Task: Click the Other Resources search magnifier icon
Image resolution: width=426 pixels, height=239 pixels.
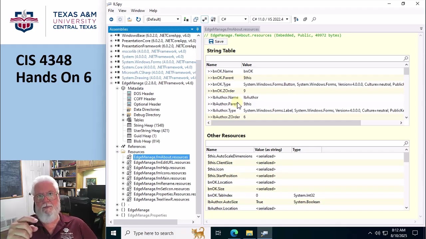Action: point(406,143)
